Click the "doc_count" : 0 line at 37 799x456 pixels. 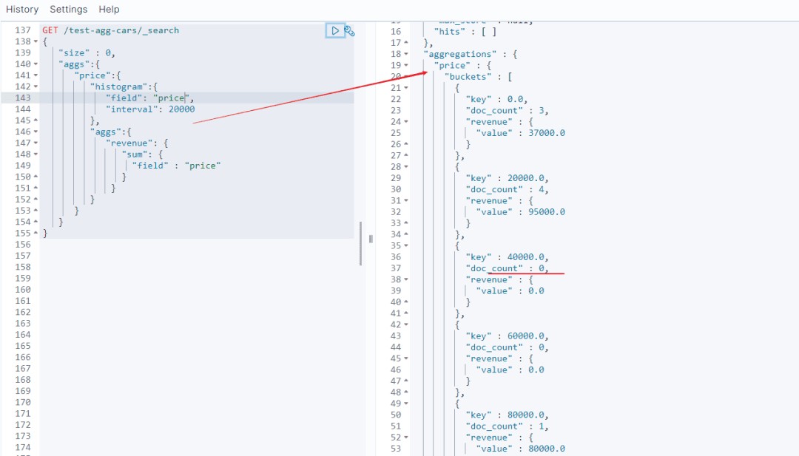click(507, 268)
